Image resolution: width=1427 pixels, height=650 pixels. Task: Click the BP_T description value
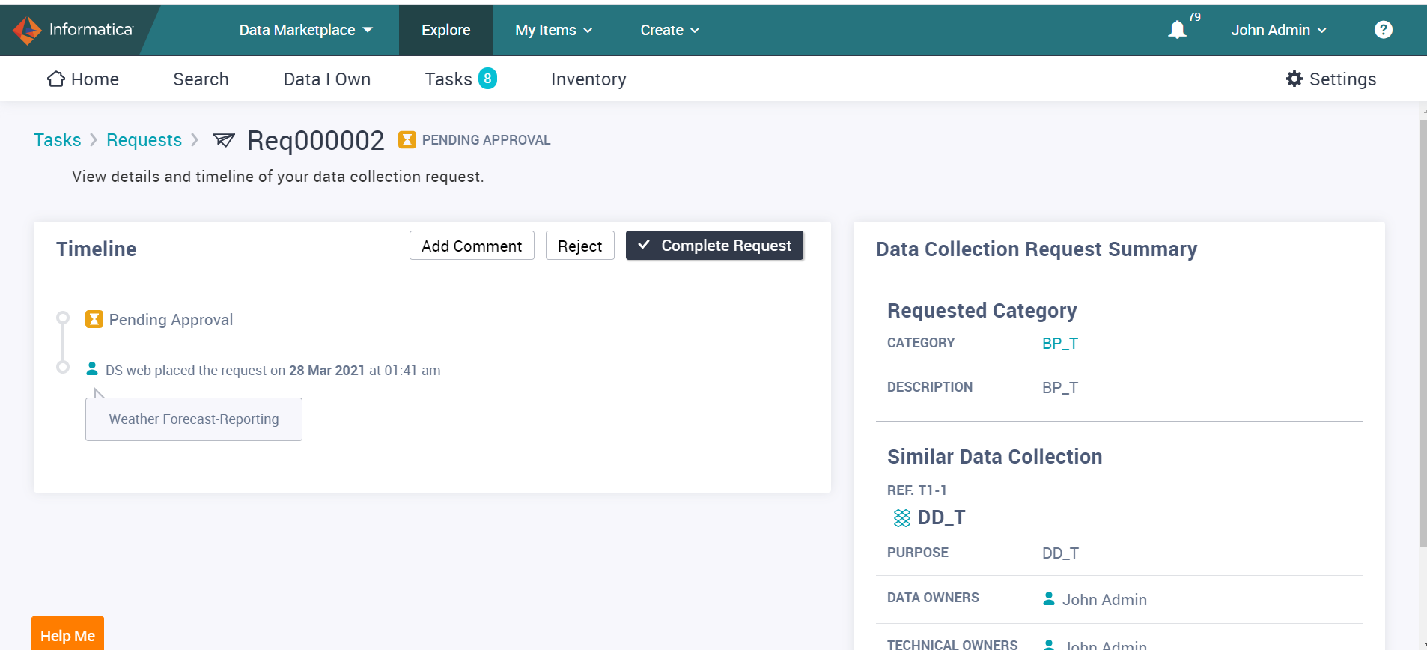(1060, 387)
